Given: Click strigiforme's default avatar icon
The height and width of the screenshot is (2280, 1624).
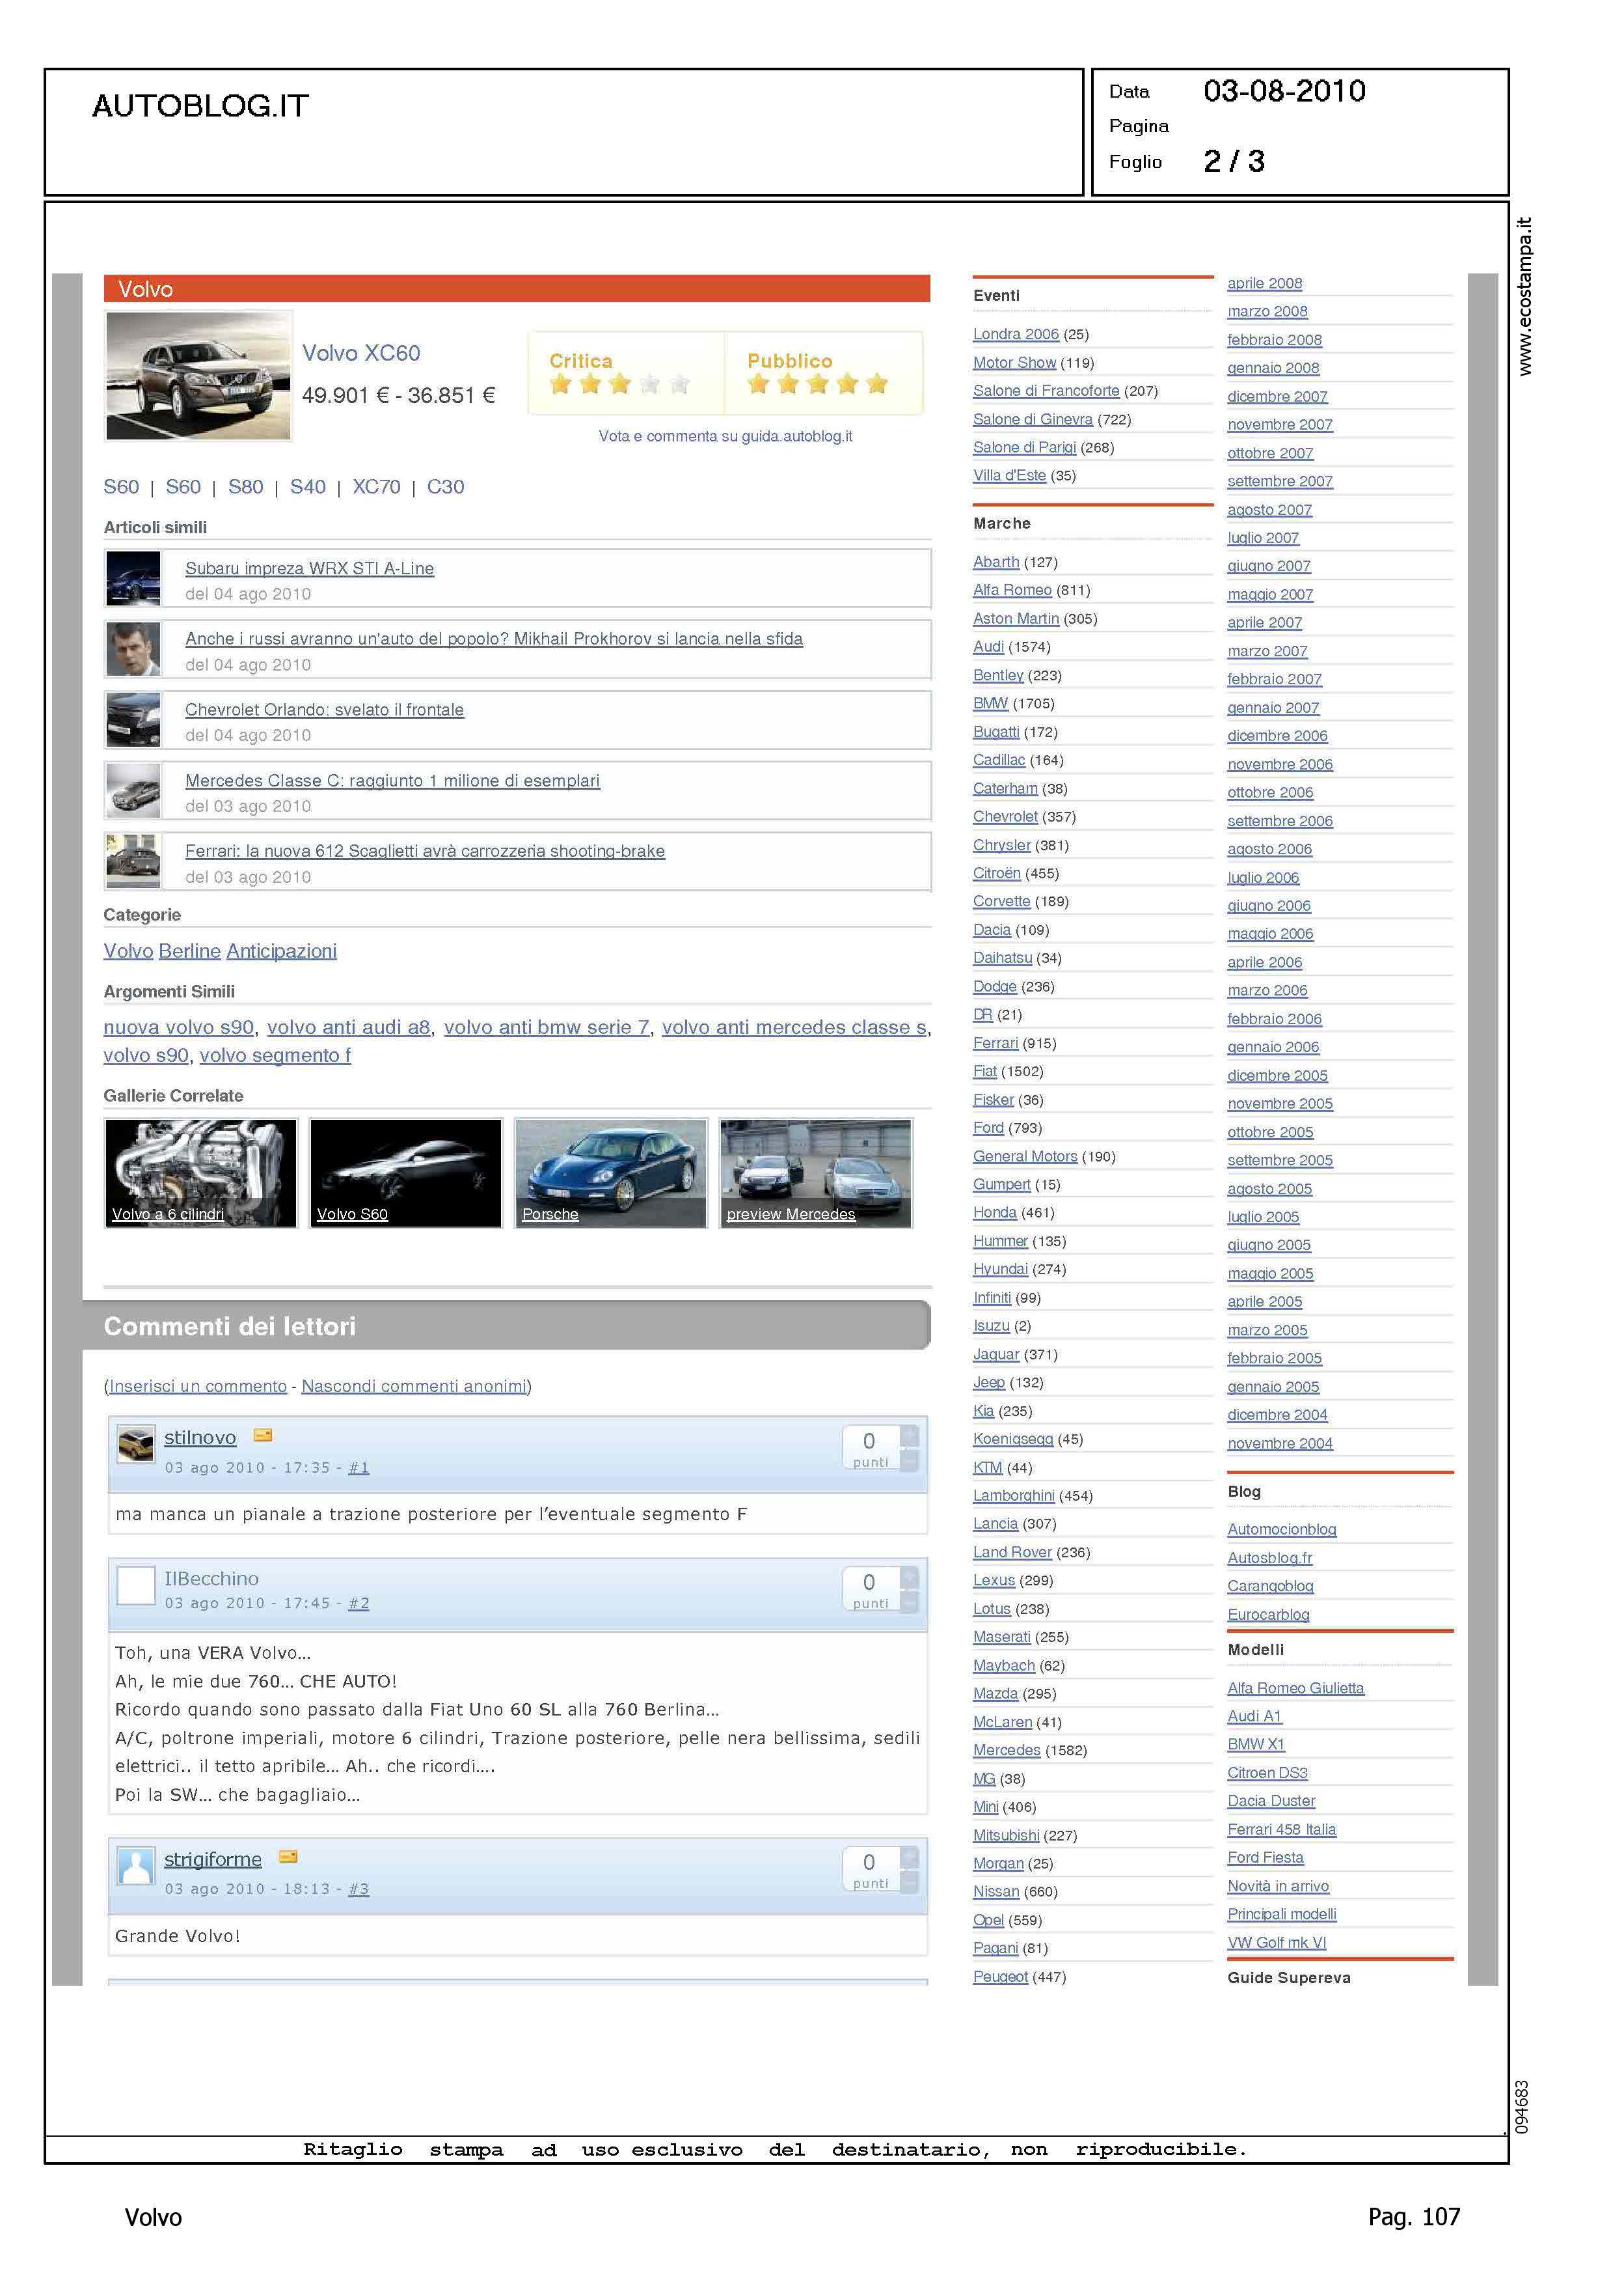Looking at the screenshot, I should 136,1866.
